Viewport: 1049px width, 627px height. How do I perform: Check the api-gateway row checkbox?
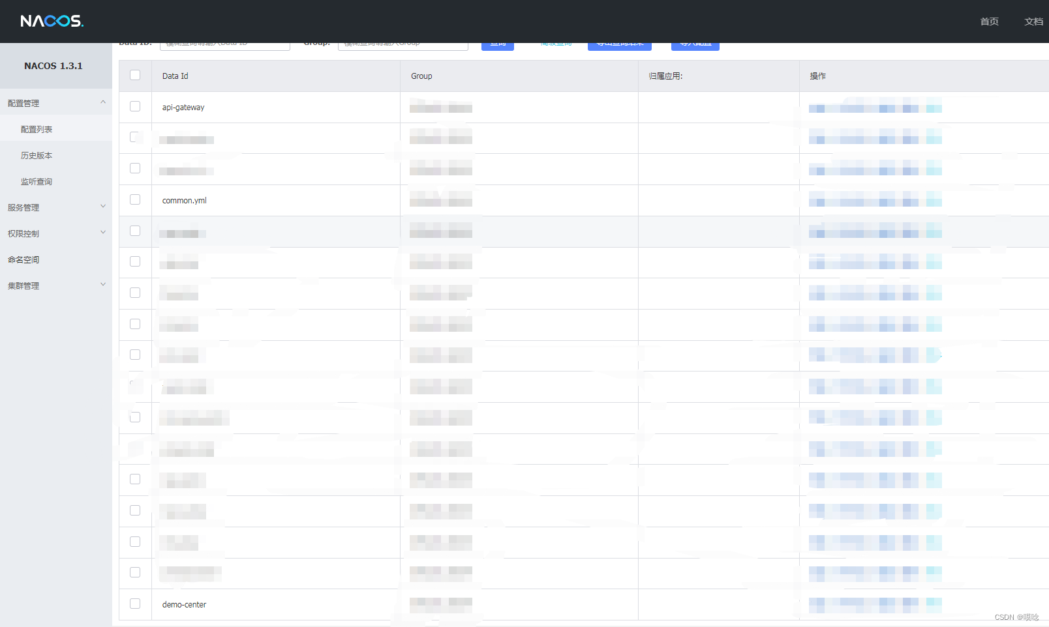pyautogui.click(x=135, y=106)
